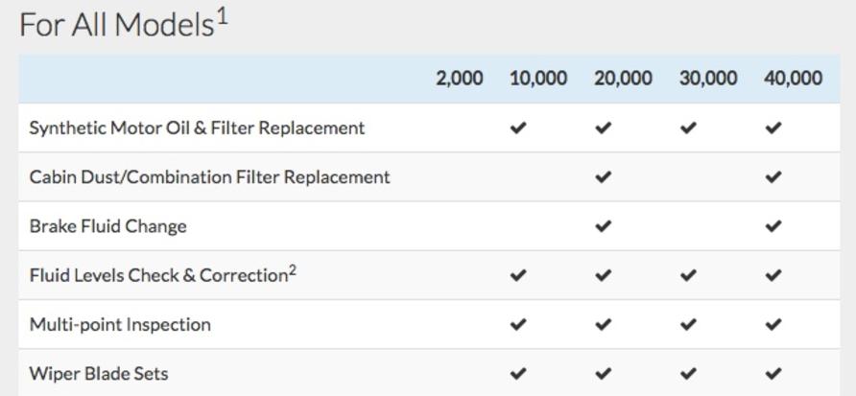Click the Synthetic Motor Oil checkmark under 10,000
Screen dimensions: 856x396
pos(518,128)
